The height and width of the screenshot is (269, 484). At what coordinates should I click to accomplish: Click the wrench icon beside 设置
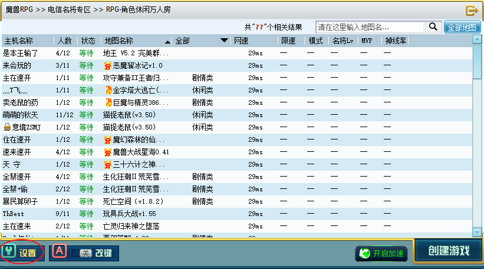[9, 253]
